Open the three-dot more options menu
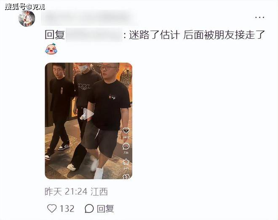 [x=260, y=17]
